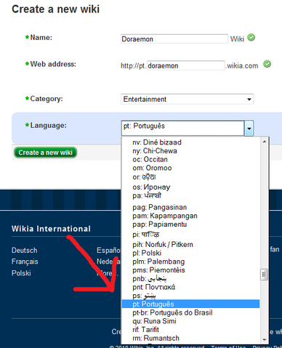
Task: Click the Create a new wiki button
Action: pos(45,153)
